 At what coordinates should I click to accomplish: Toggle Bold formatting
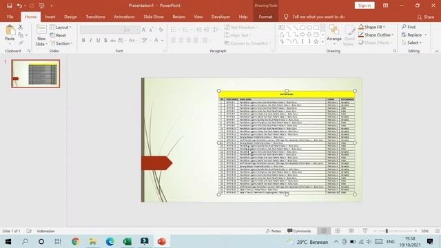click(x=83, y=41)
